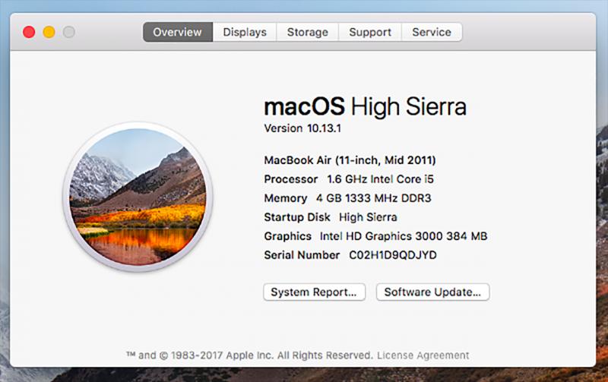Screen dimensions: 608x382
Task: Close the window with the red button
Action: tap(30, 32)
